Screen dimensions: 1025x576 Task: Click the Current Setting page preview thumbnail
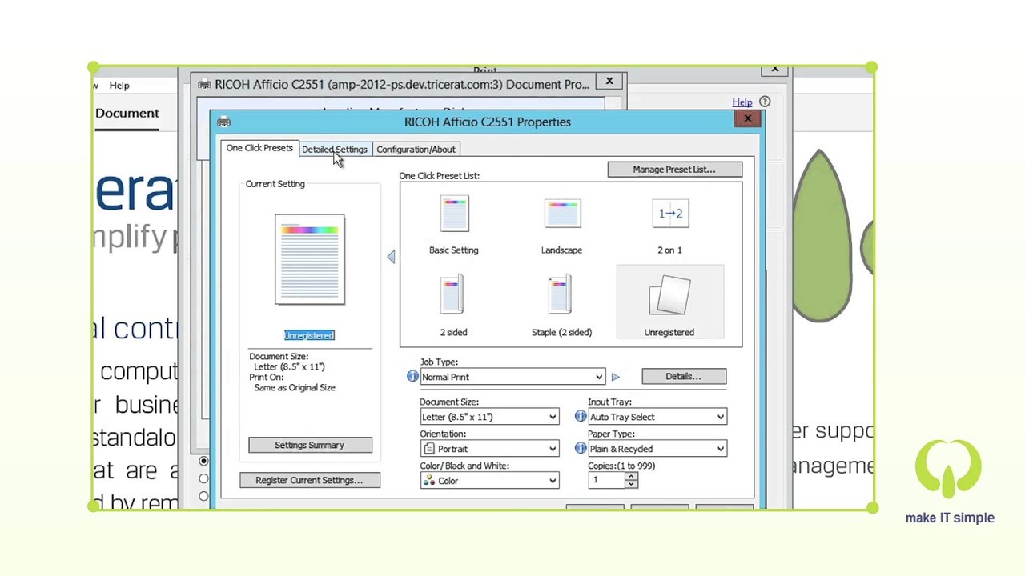[x=310, y=259]
